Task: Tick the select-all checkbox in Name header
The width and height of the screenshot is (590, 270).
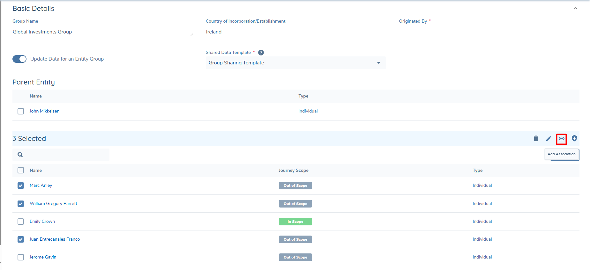Action: point(21,170)
